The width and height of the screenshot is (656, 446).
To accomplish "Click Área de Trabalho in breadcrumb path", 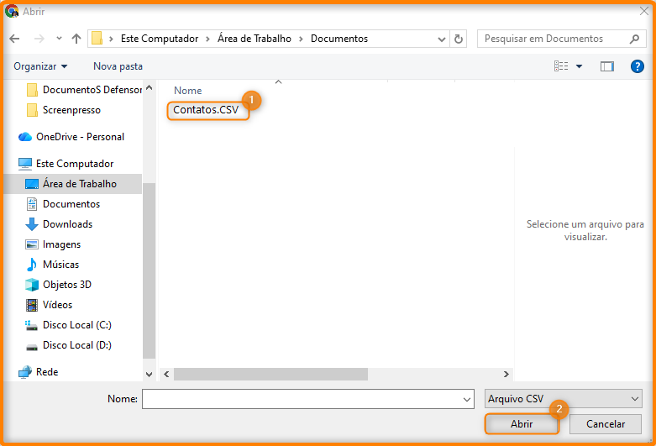I will click(255, 39).
